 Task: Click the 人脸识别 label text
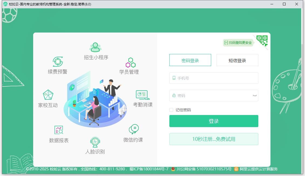pyautogui.click(x=95, y=152)
